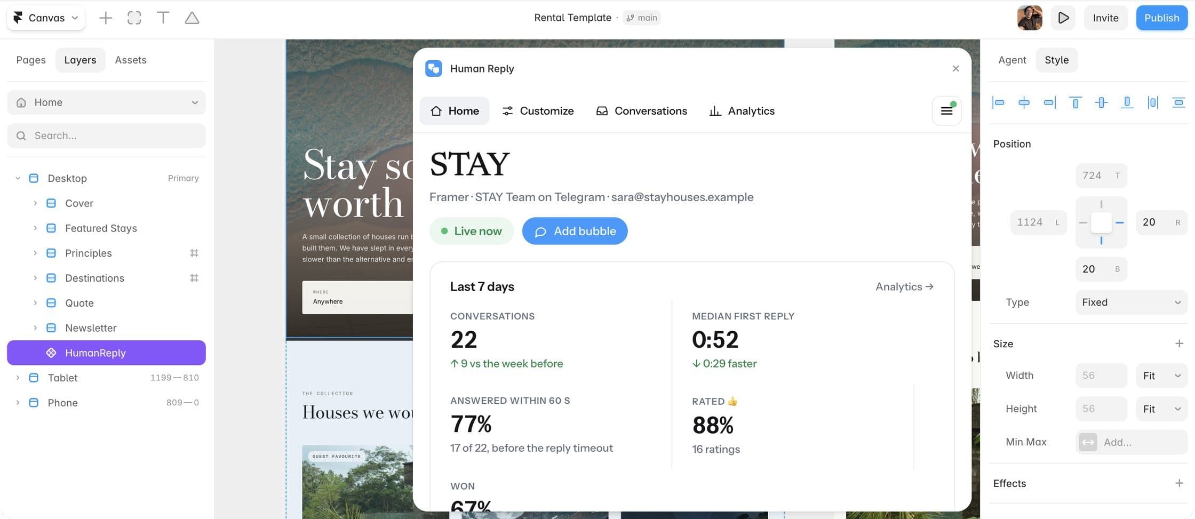The image size is (1195, 519).
Task: Align bottom edges icon
Action: coord(1127,102)
